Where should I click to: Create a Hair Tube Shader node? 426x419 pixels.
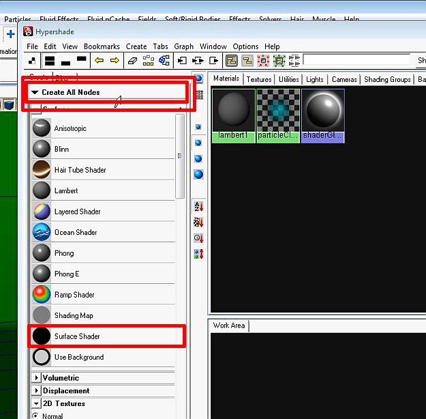click(x=104, y=170)
